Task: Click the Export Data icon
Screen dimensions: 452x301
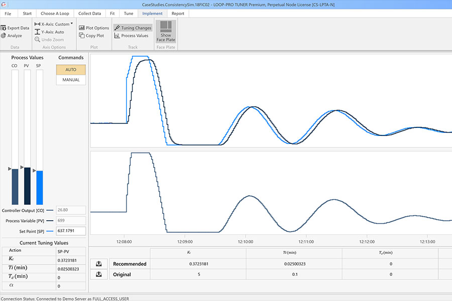Action: [4, 28]
